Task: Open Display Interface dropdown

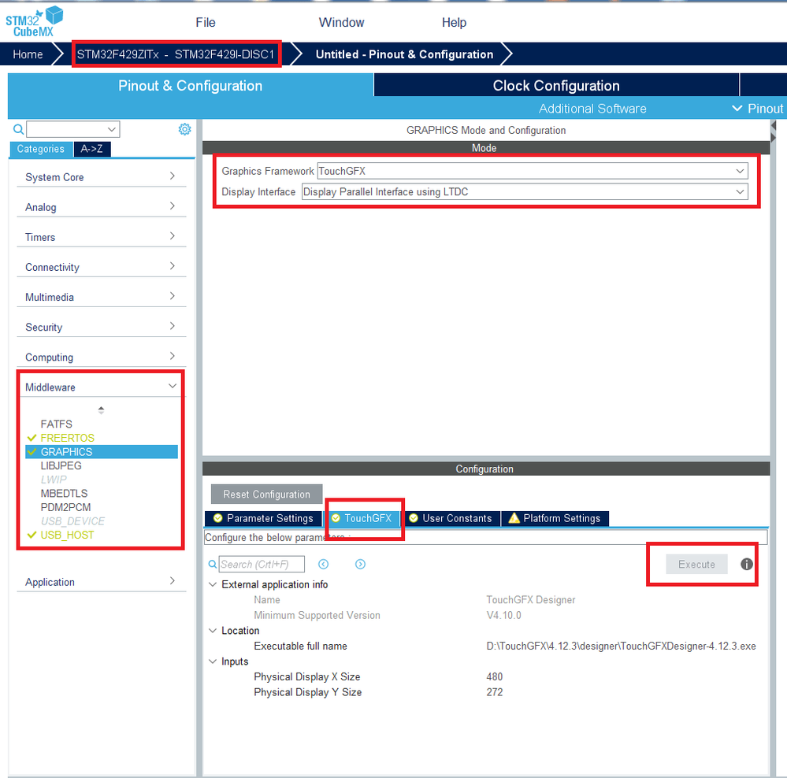Action: (525, 192)
